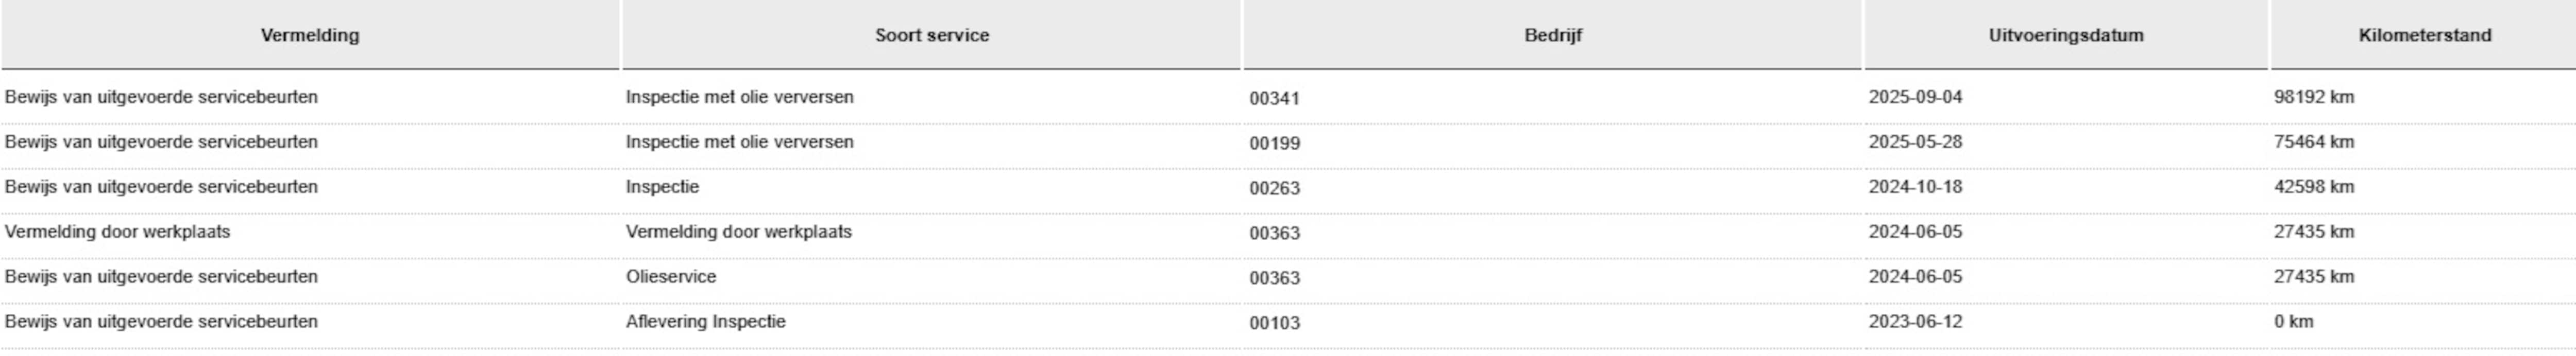Screen dimensions: 2576x356
Task: Select the 42598 km mileage cell
Action: click(2313, 187)
